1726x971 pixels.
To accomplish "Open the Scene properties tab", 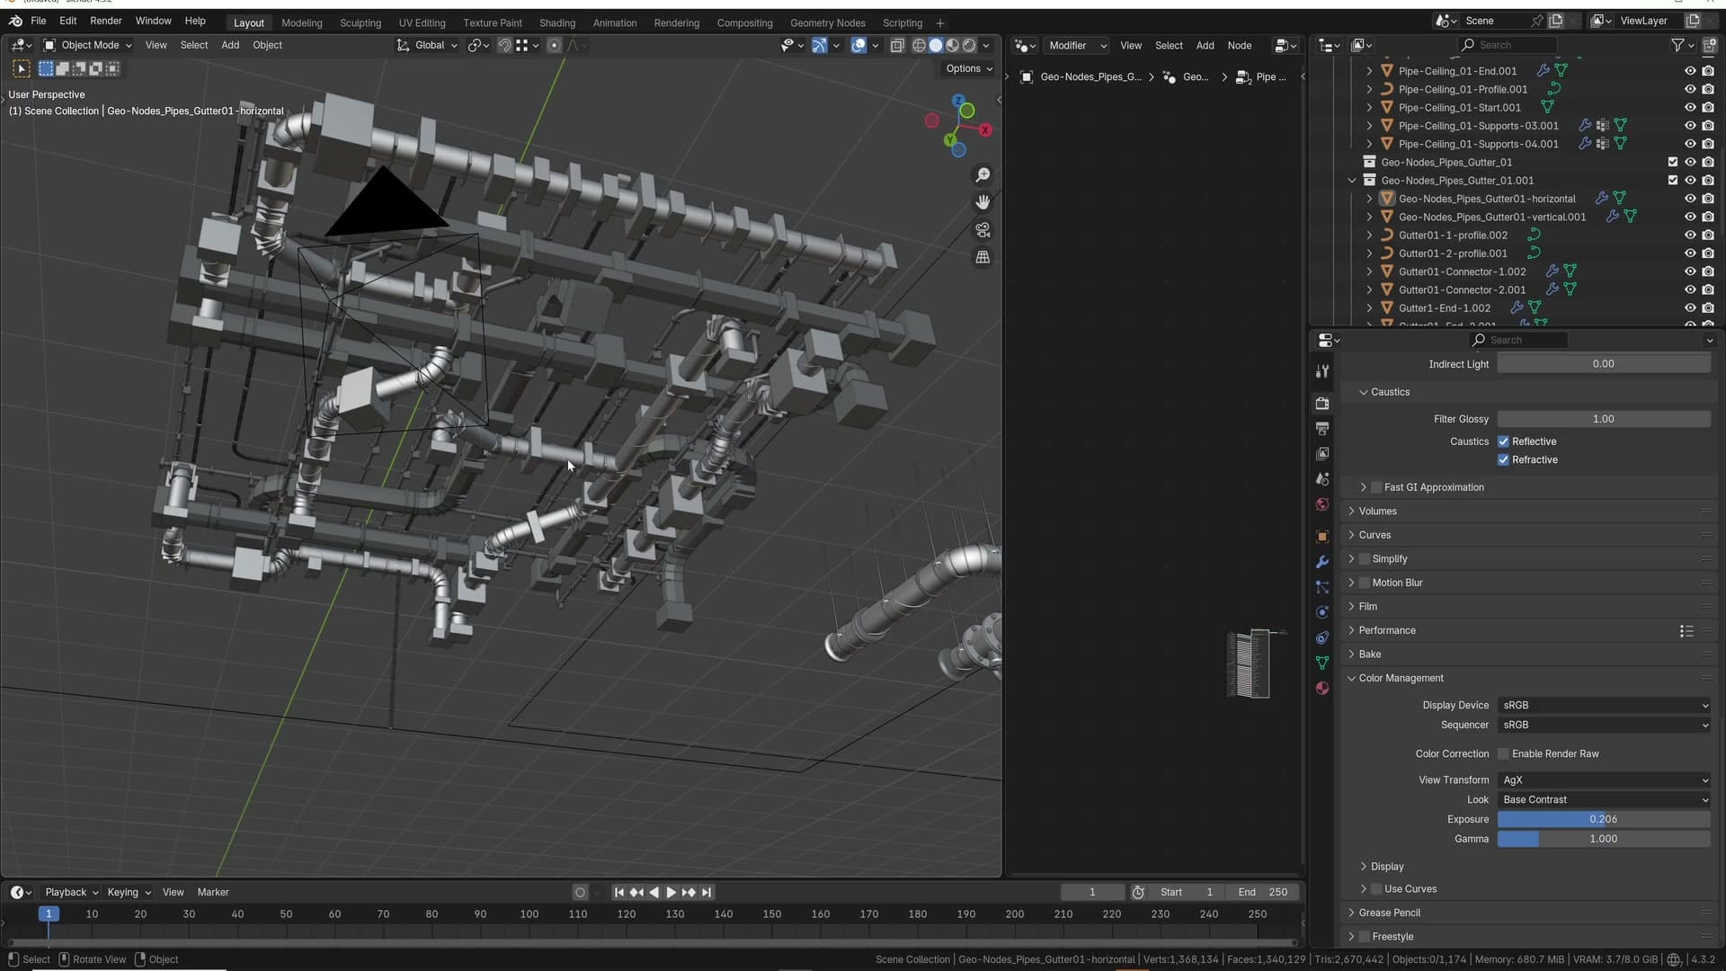I will (x=1322, y=479).
